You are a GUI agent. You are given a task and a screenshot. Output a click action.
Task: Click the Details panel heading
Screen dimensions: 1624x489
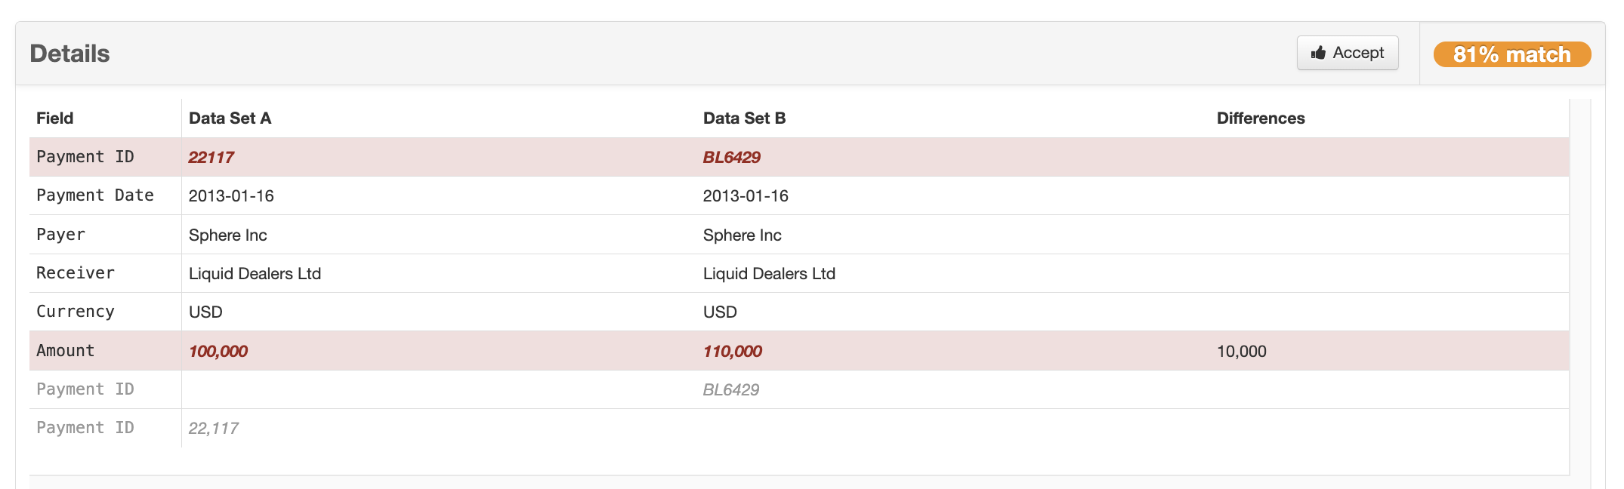(69, 54)
